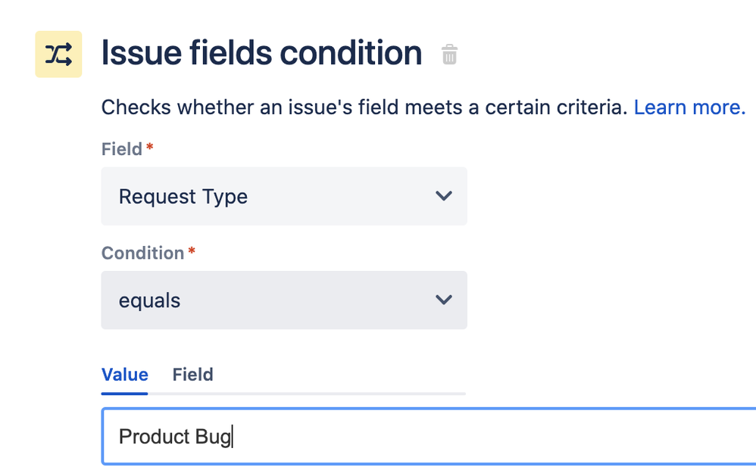Open the Learn more link
756x470 pixels.
689,107
